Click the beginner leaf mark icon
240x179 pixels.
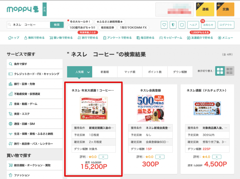point(173,25)
